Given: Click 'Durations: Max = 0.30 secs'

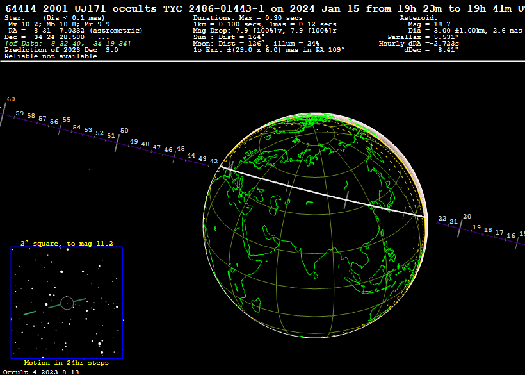Looking at the screenshot, I should (248, 18).
